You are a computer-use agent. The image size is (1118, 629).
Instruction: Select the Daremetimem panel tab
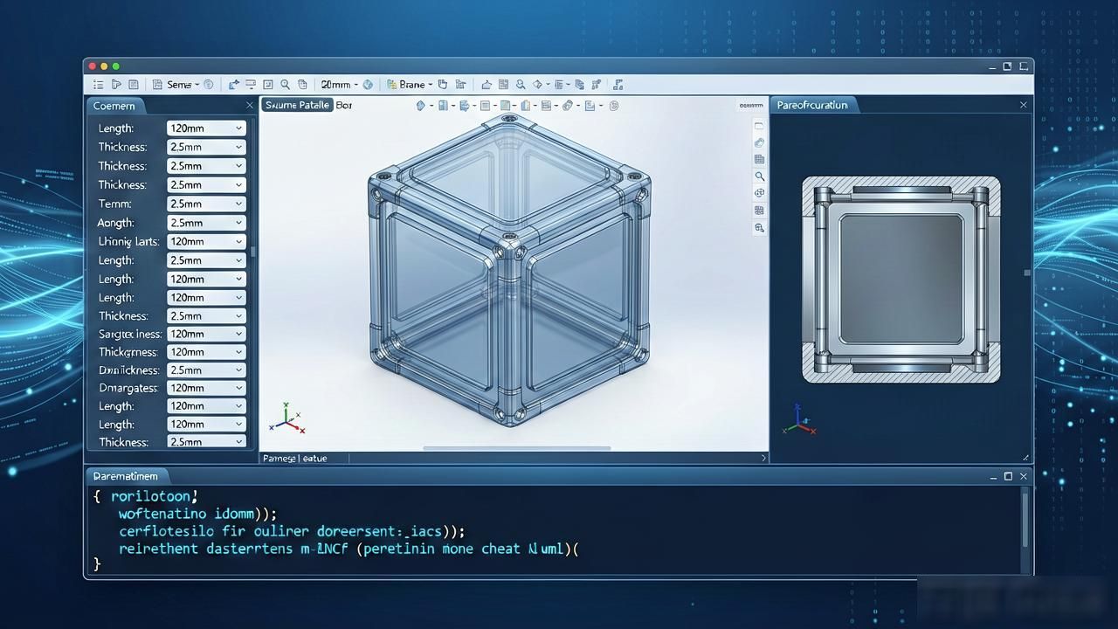coord(126,476)
